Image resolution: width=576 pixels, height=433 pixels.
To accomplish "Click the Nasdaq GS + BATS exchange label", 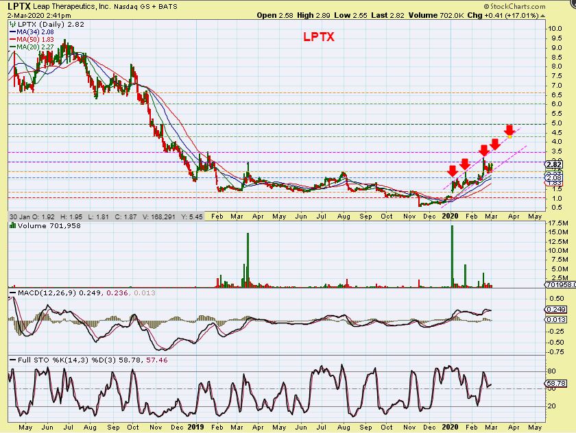I will click(146, 7).
